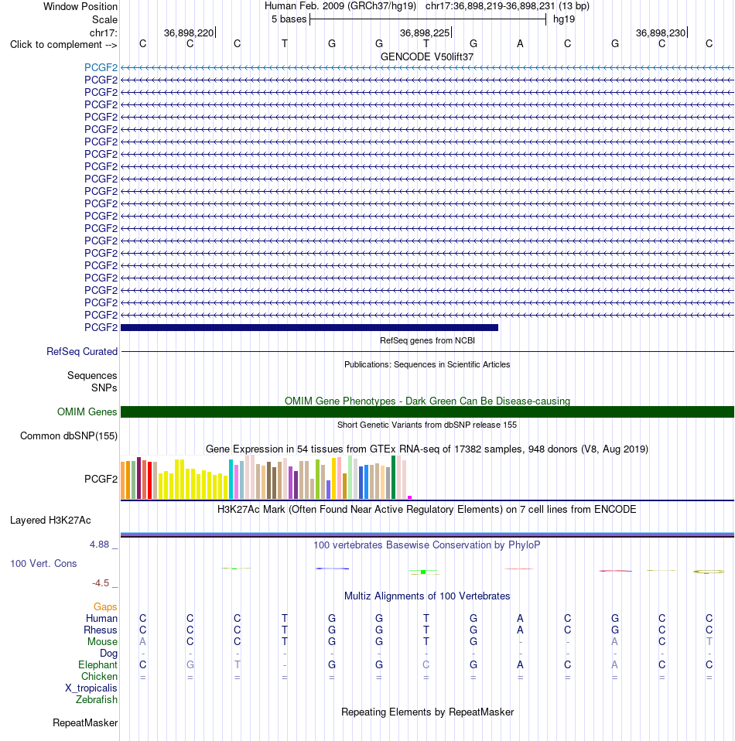The height and width of the screenshot is (741, 735).
Task: Open the Repeating Elements by RepeatMasker title
Action: [427, 712]
